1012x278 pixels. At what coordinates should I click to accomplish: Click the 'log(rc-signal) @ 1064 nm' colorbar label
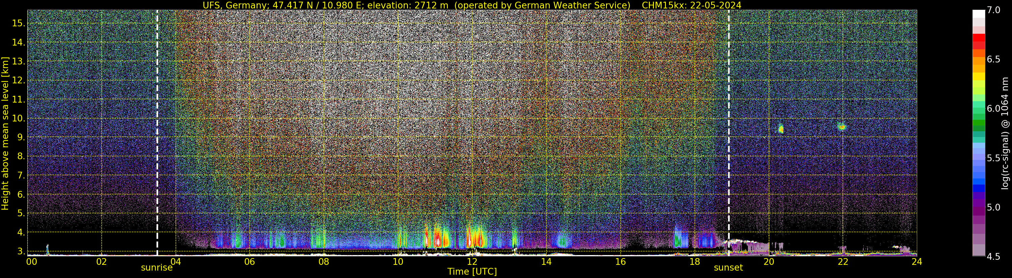coord(1006,133)
